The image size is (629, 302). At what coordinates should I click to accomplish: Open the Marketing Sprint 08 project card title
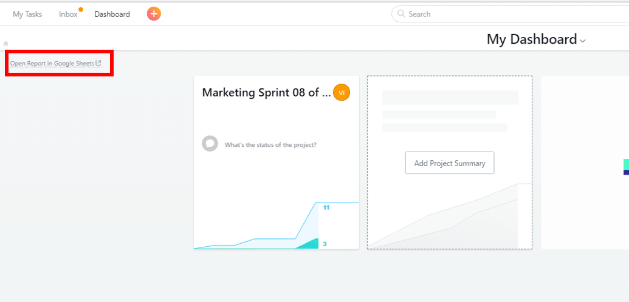[266, 93]
